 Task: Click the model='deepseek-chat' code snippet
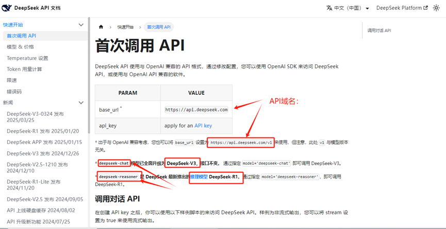click(x=267, y=163)
